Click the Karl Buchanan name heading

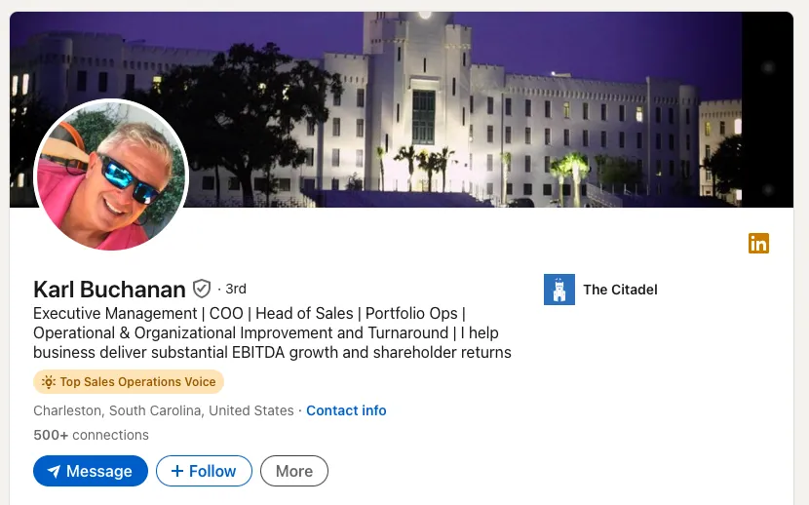pos(109,290)
